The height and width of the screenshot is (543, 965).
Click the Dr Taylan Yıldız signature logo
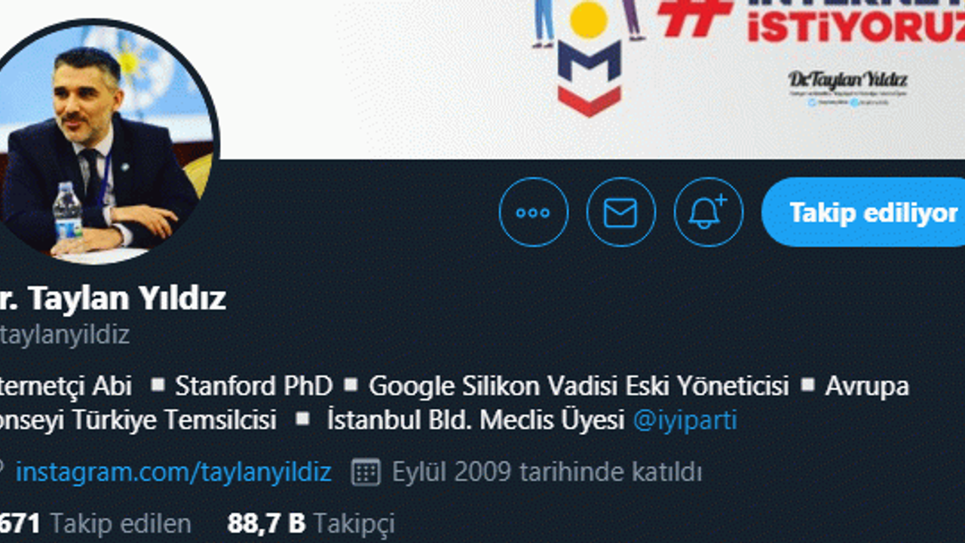847,87
